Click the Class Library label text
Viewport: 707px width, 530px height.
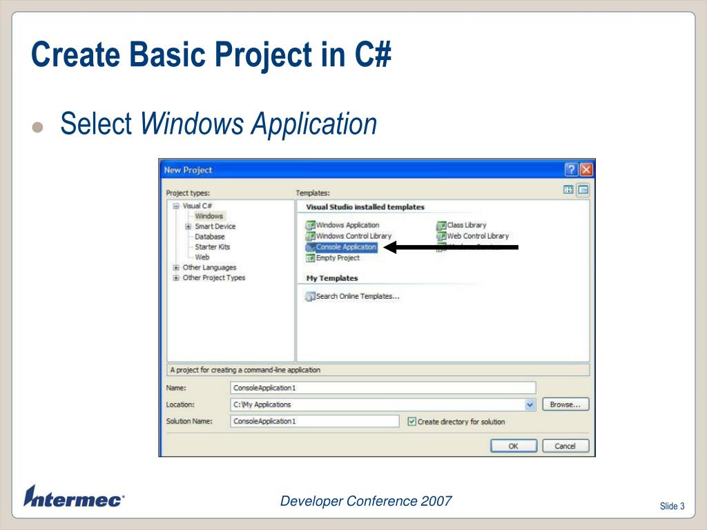click(467, 225)
